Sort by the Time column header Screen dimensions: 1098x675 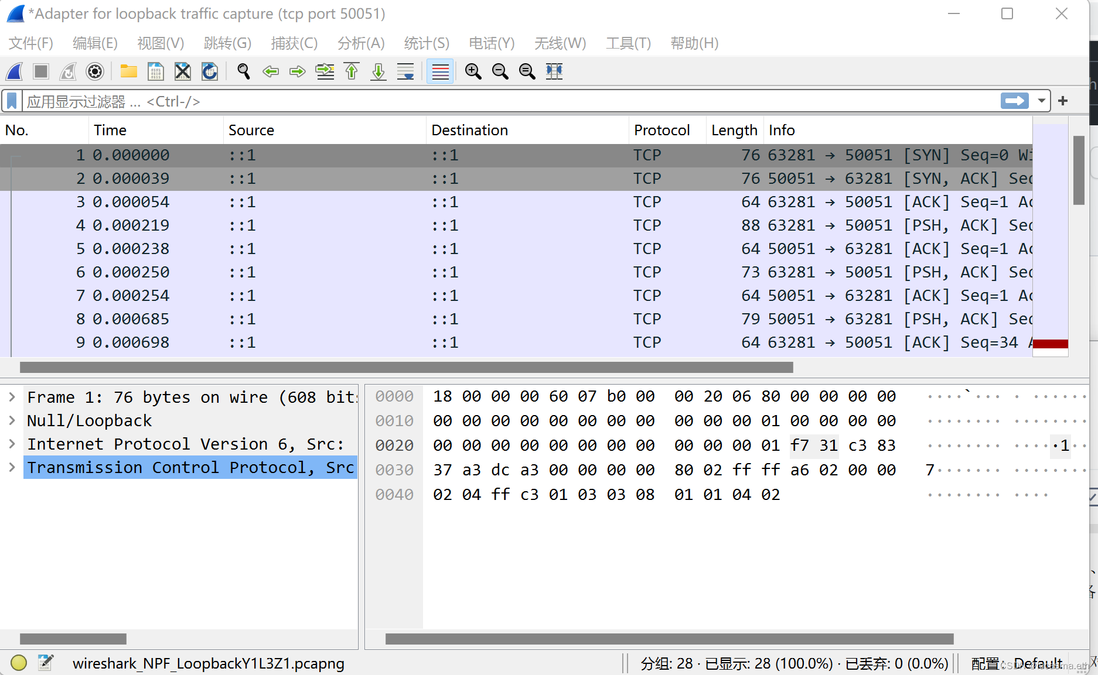coord(156,130)
